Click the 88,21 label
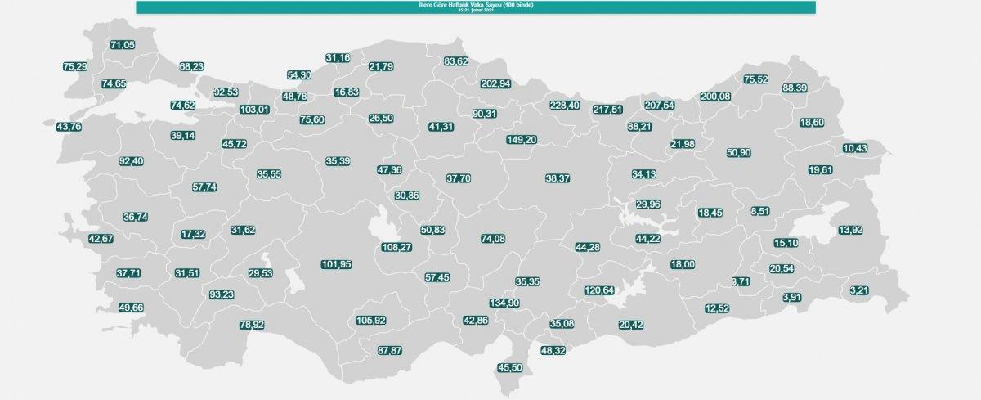This screenshot has width=981, height=400. coord(638,127)
